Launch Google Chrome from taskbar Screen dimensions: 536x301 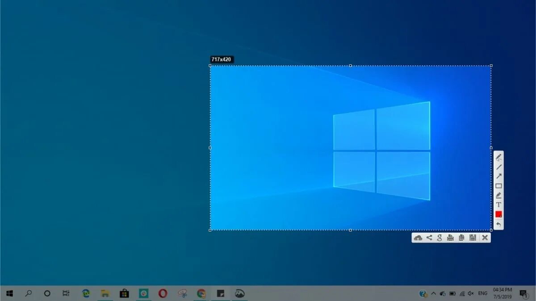tap(201, 293)
